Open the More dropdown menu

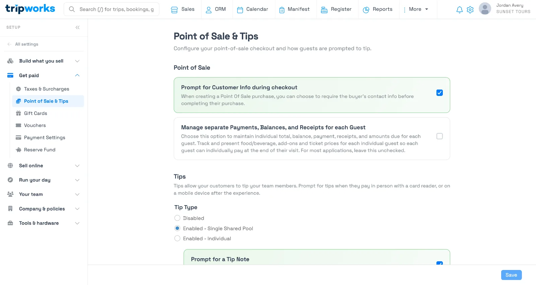(416, 9)
